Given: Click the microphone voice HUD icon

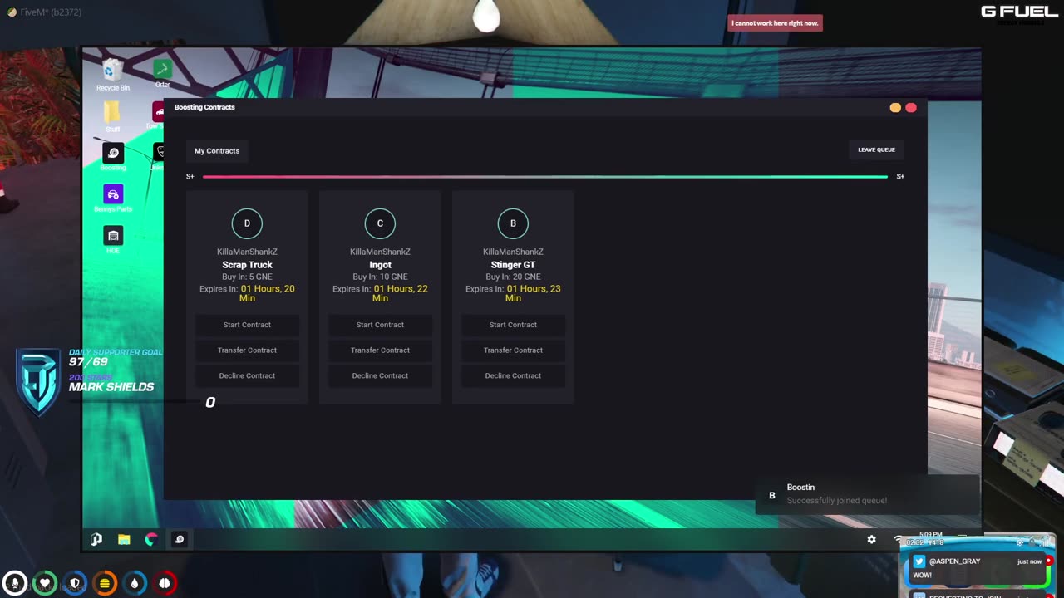Looking at the screenshot, I should tap(14, 583).
